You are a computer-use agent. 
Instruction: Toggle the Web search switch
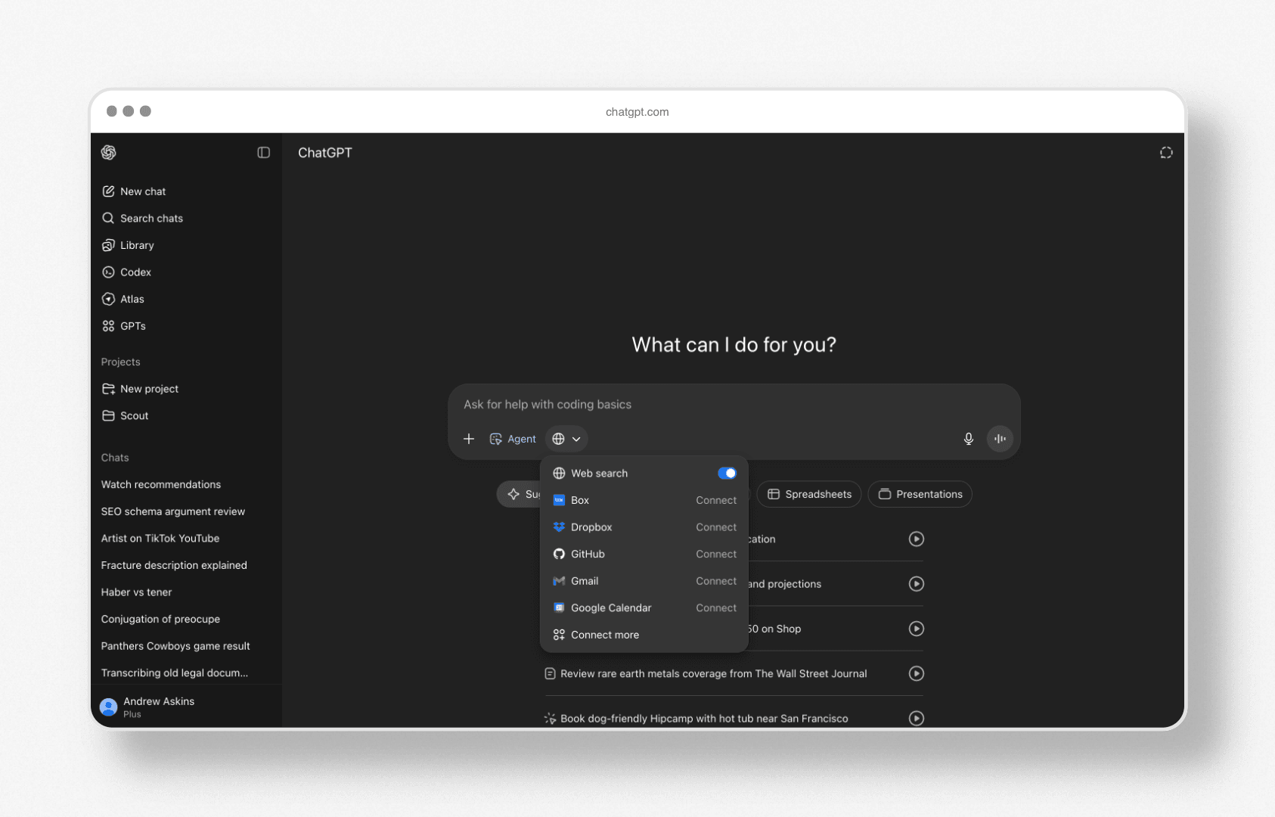727,474
